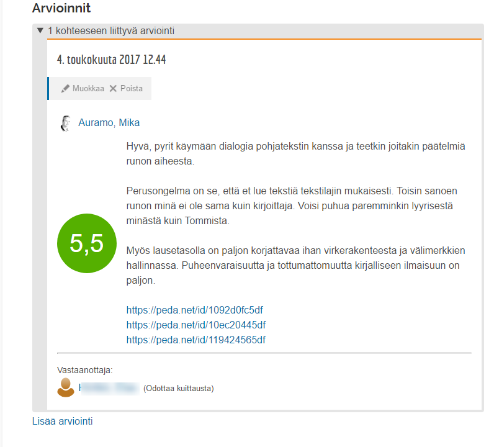Click the X icon next to Poista

(x=113, y=89)
